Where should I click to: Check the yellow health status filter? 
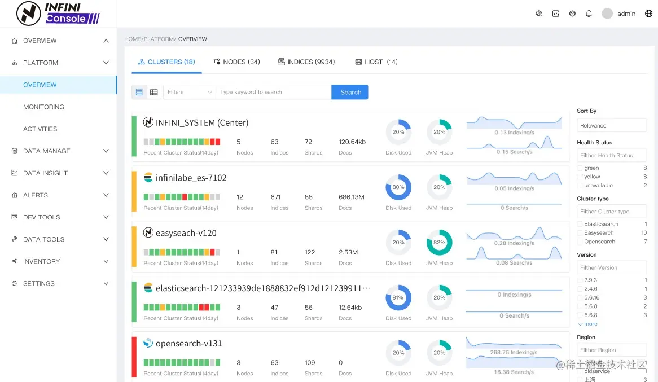pyautogui.click(x=580, y=177)
